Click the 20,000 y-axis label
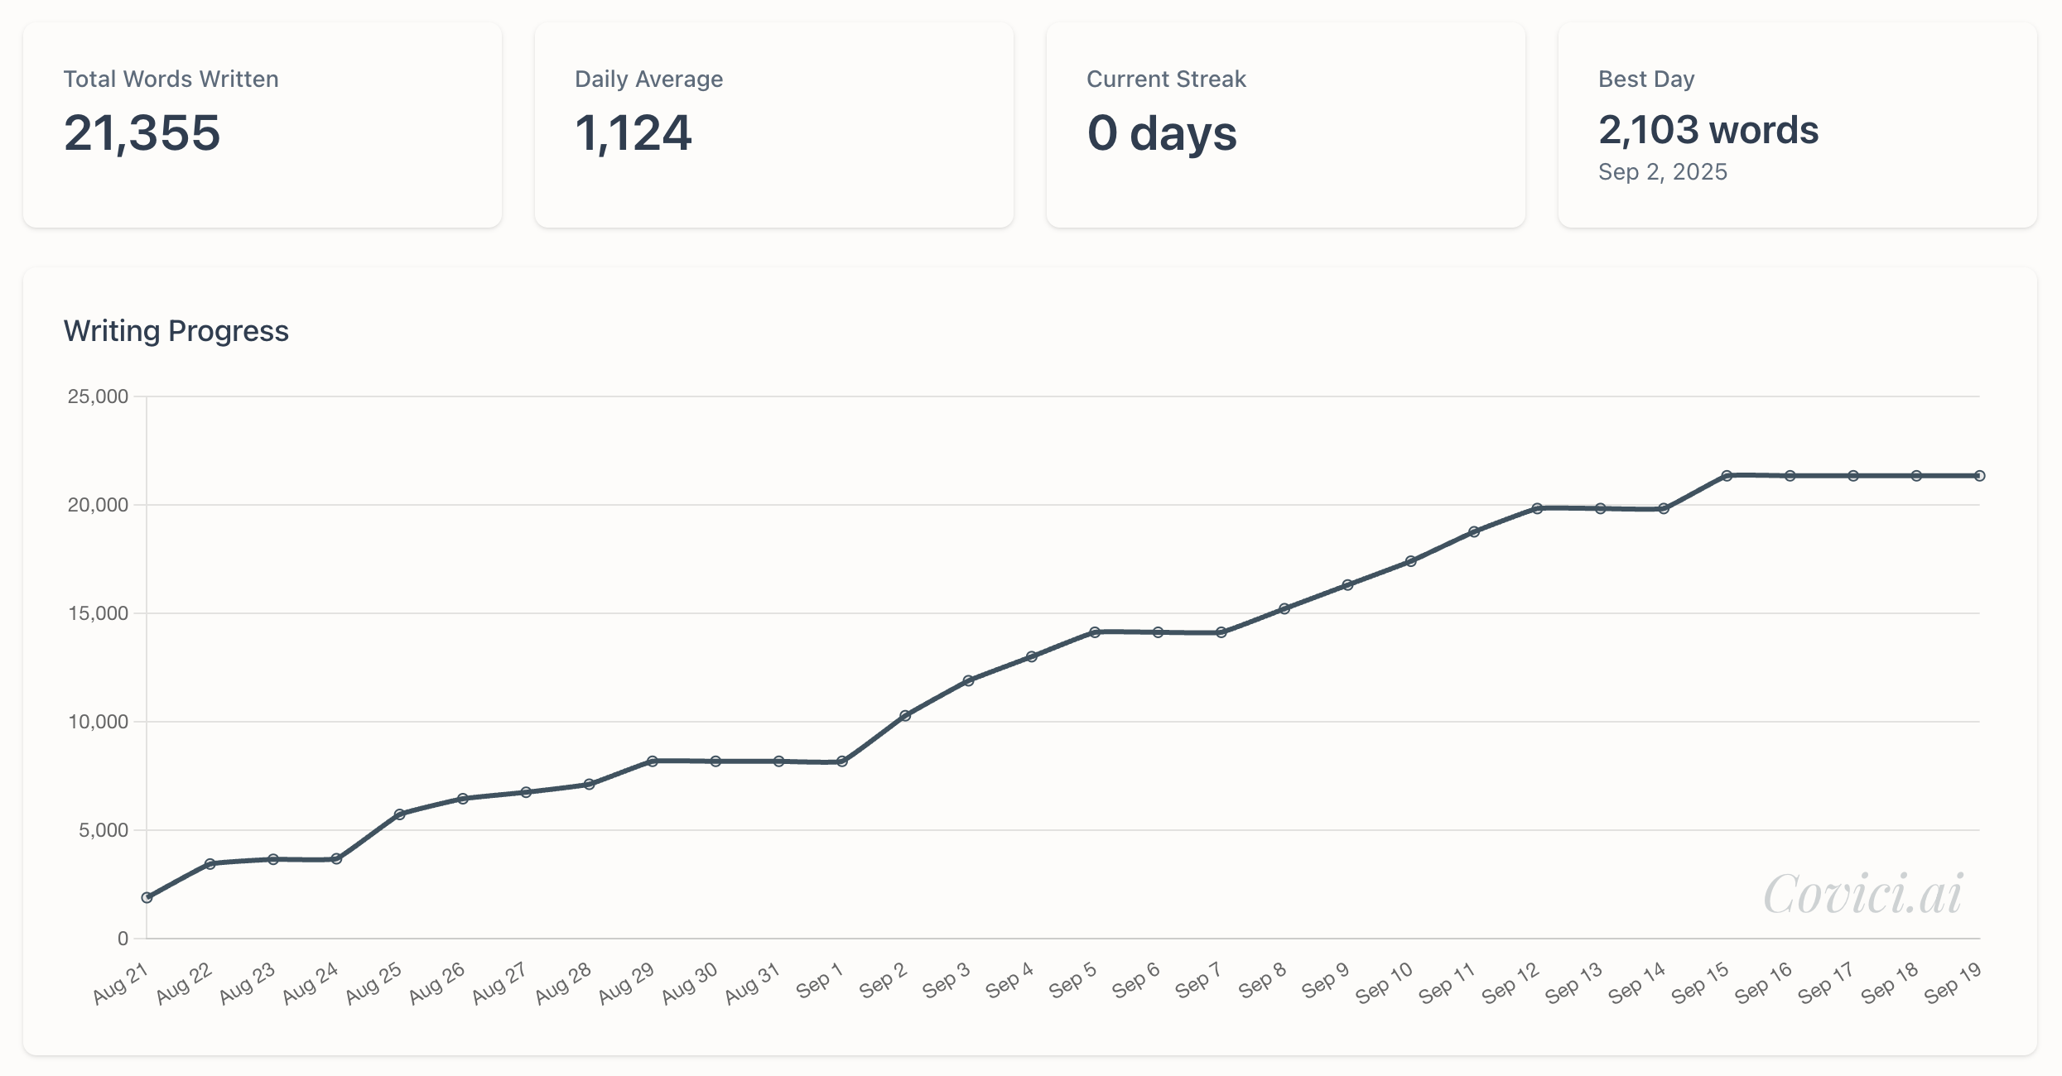This screenshot has width=2062, height=1076. (x=99, y=505)
